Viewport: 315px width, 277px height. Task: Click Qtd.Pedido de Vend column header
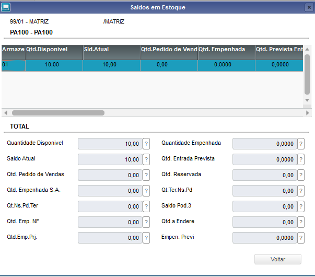(169, 52)
